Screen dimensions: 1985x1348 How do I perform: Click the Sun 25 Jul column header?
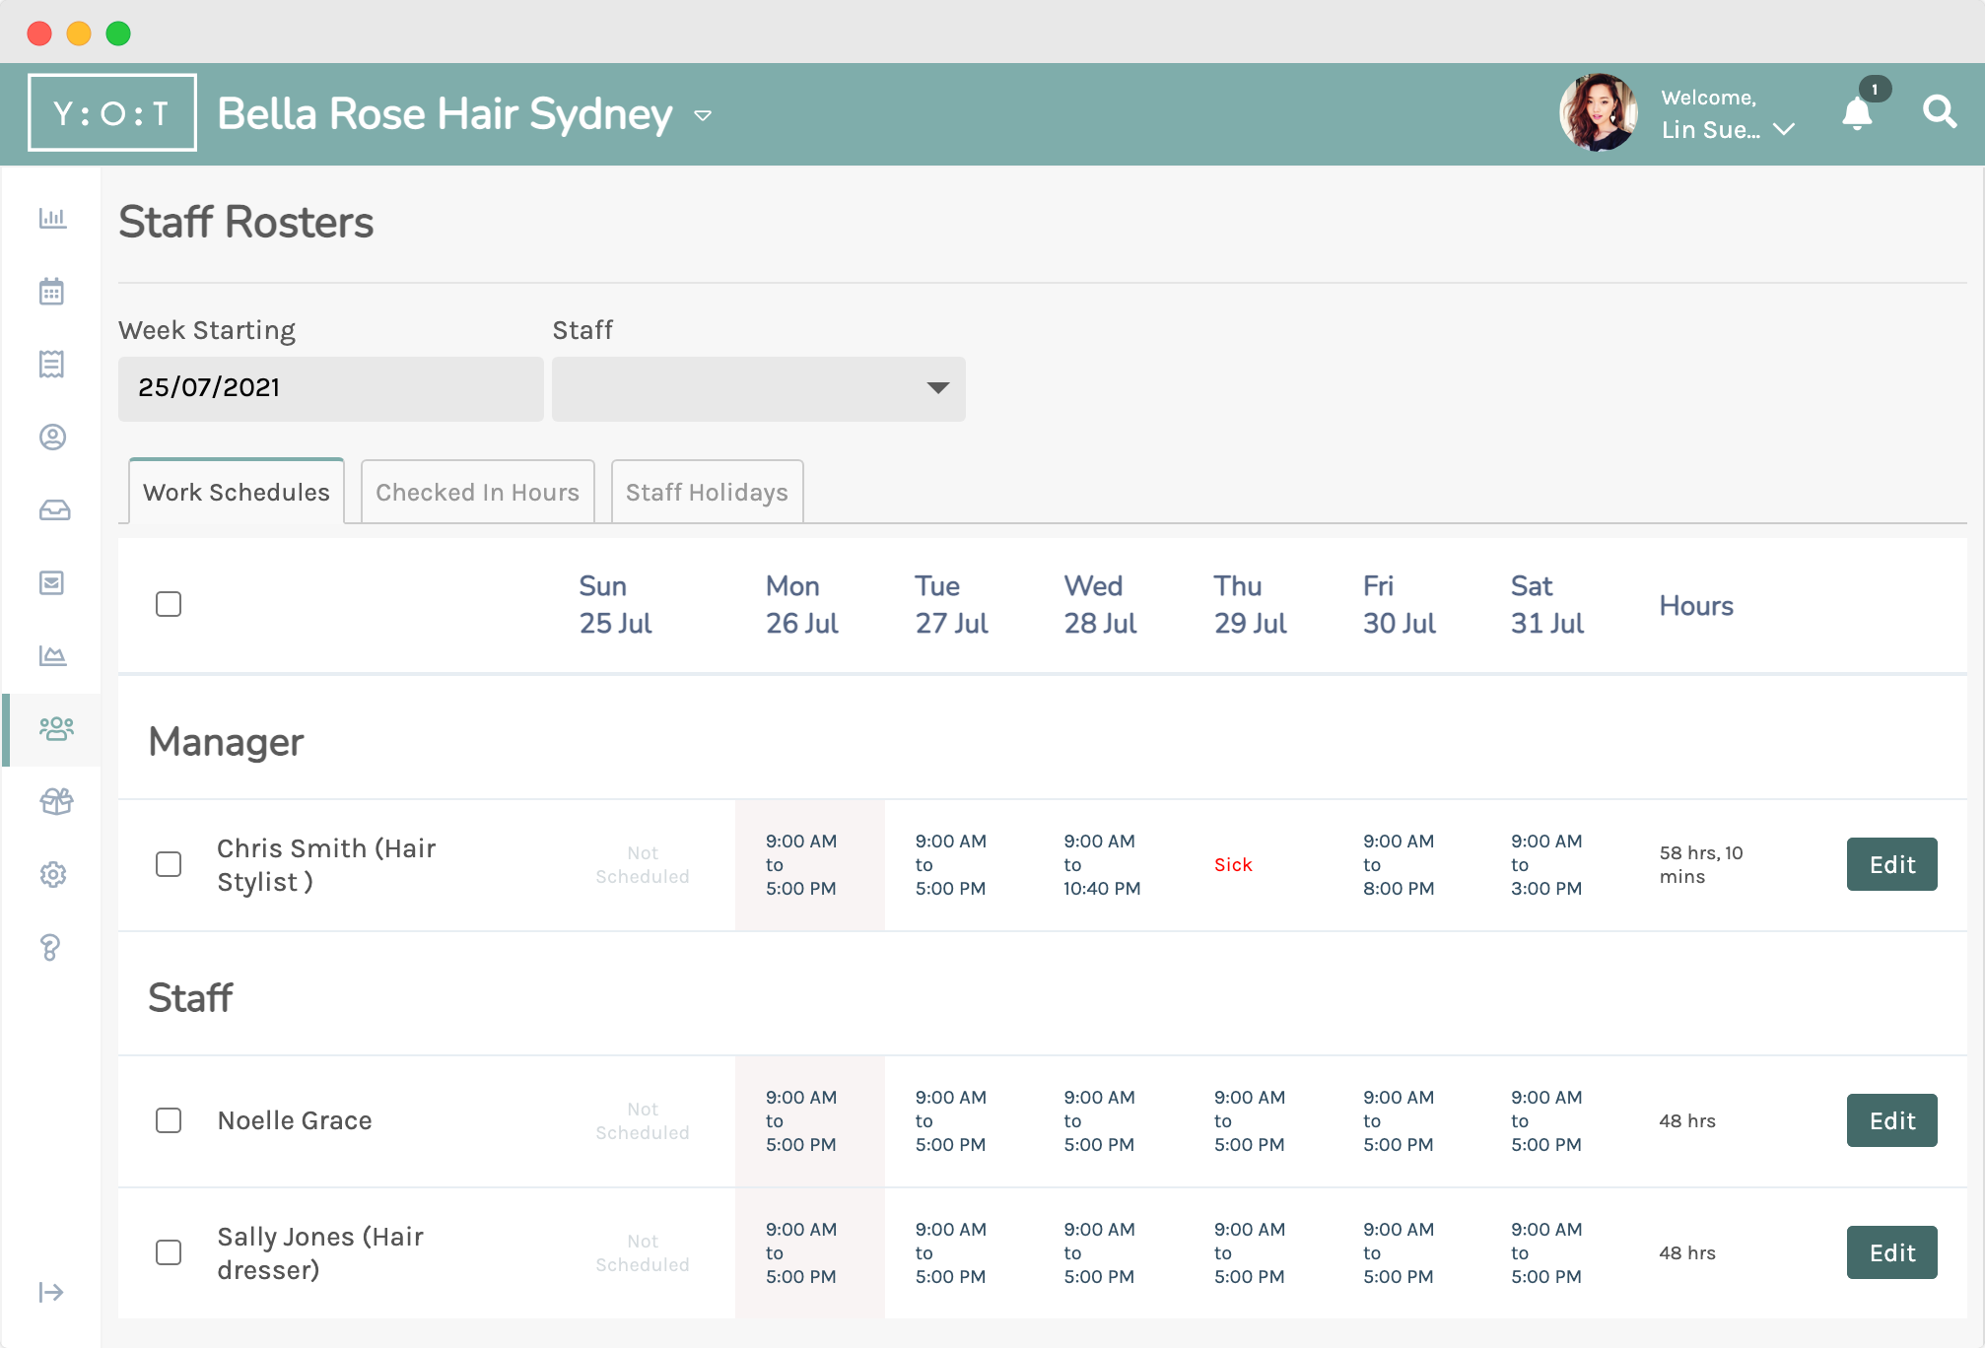(616, 604)
